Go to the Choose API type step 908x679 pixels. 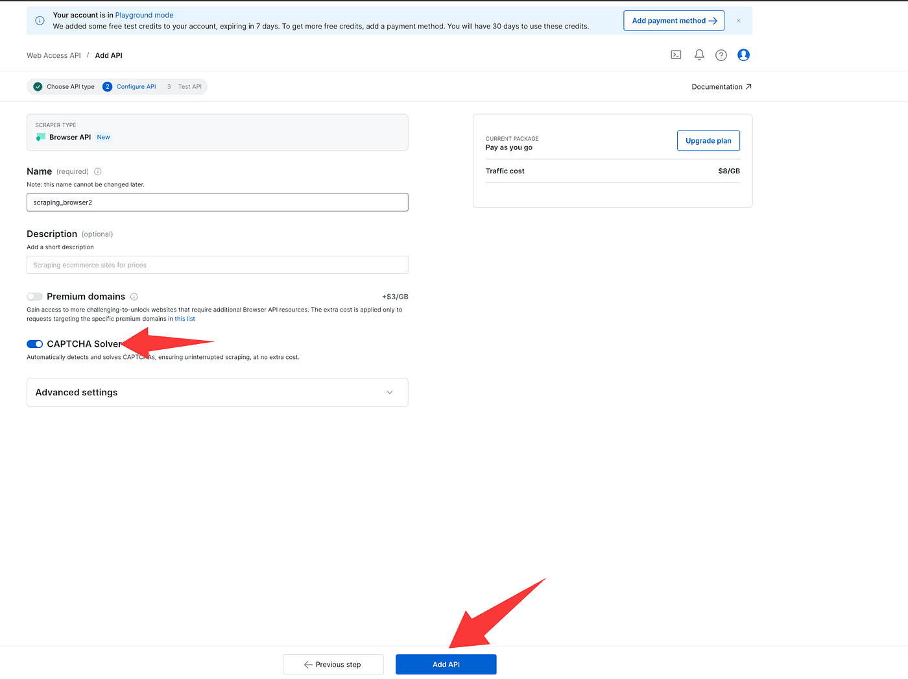64,87
